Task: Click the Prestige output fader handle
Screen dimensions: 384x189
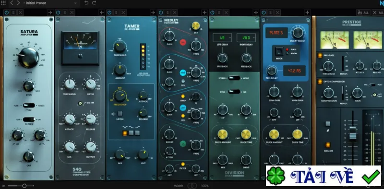Action: click(353, 133)
